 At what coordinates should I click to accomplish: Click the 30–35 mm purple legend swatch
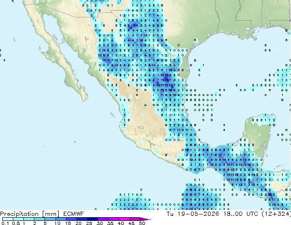[x=103, y=219]
